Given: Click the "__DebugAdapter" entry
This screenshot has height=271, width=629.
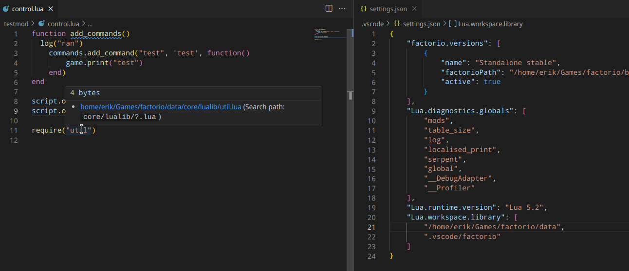Looking at the screenshot, I should click(458, 178).
